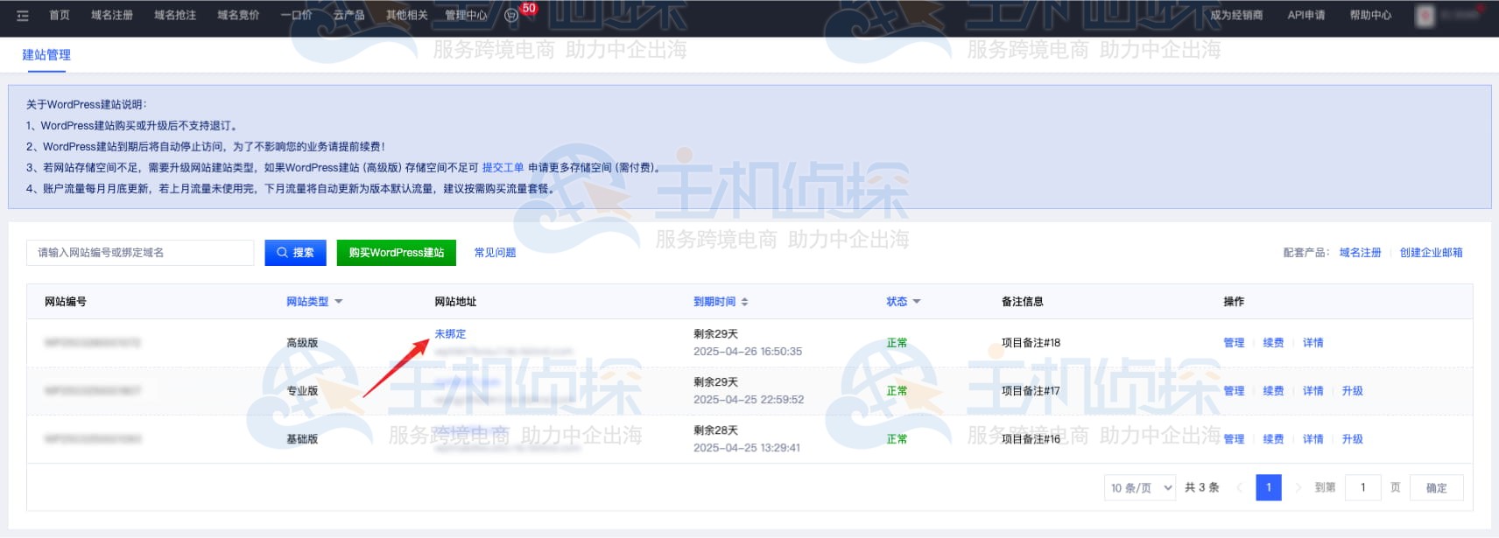Open 域名竞价 menu item
The image size is (1499, 538).
[238, 16]
